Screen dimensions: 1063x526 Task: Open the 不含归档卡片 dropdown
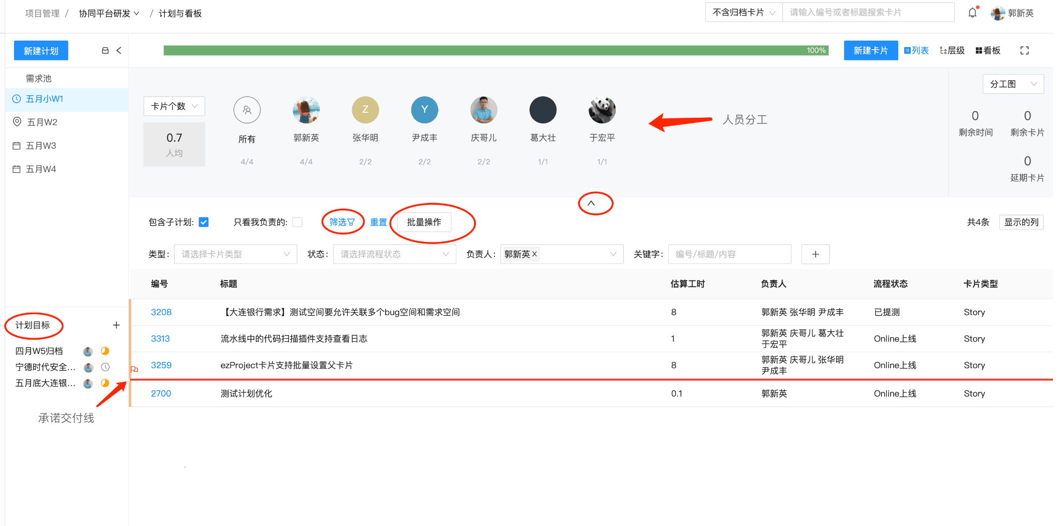click(743, 12)
